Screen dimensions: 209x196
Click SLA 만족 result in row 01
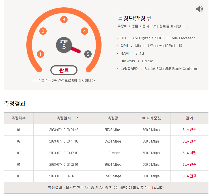tap(189, 130)
